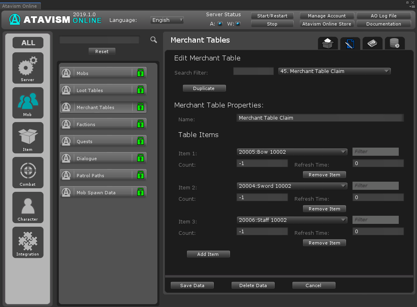417x307 pixels.
Task: Toggle the green lock beside Quests
Action: click(140, 141)
